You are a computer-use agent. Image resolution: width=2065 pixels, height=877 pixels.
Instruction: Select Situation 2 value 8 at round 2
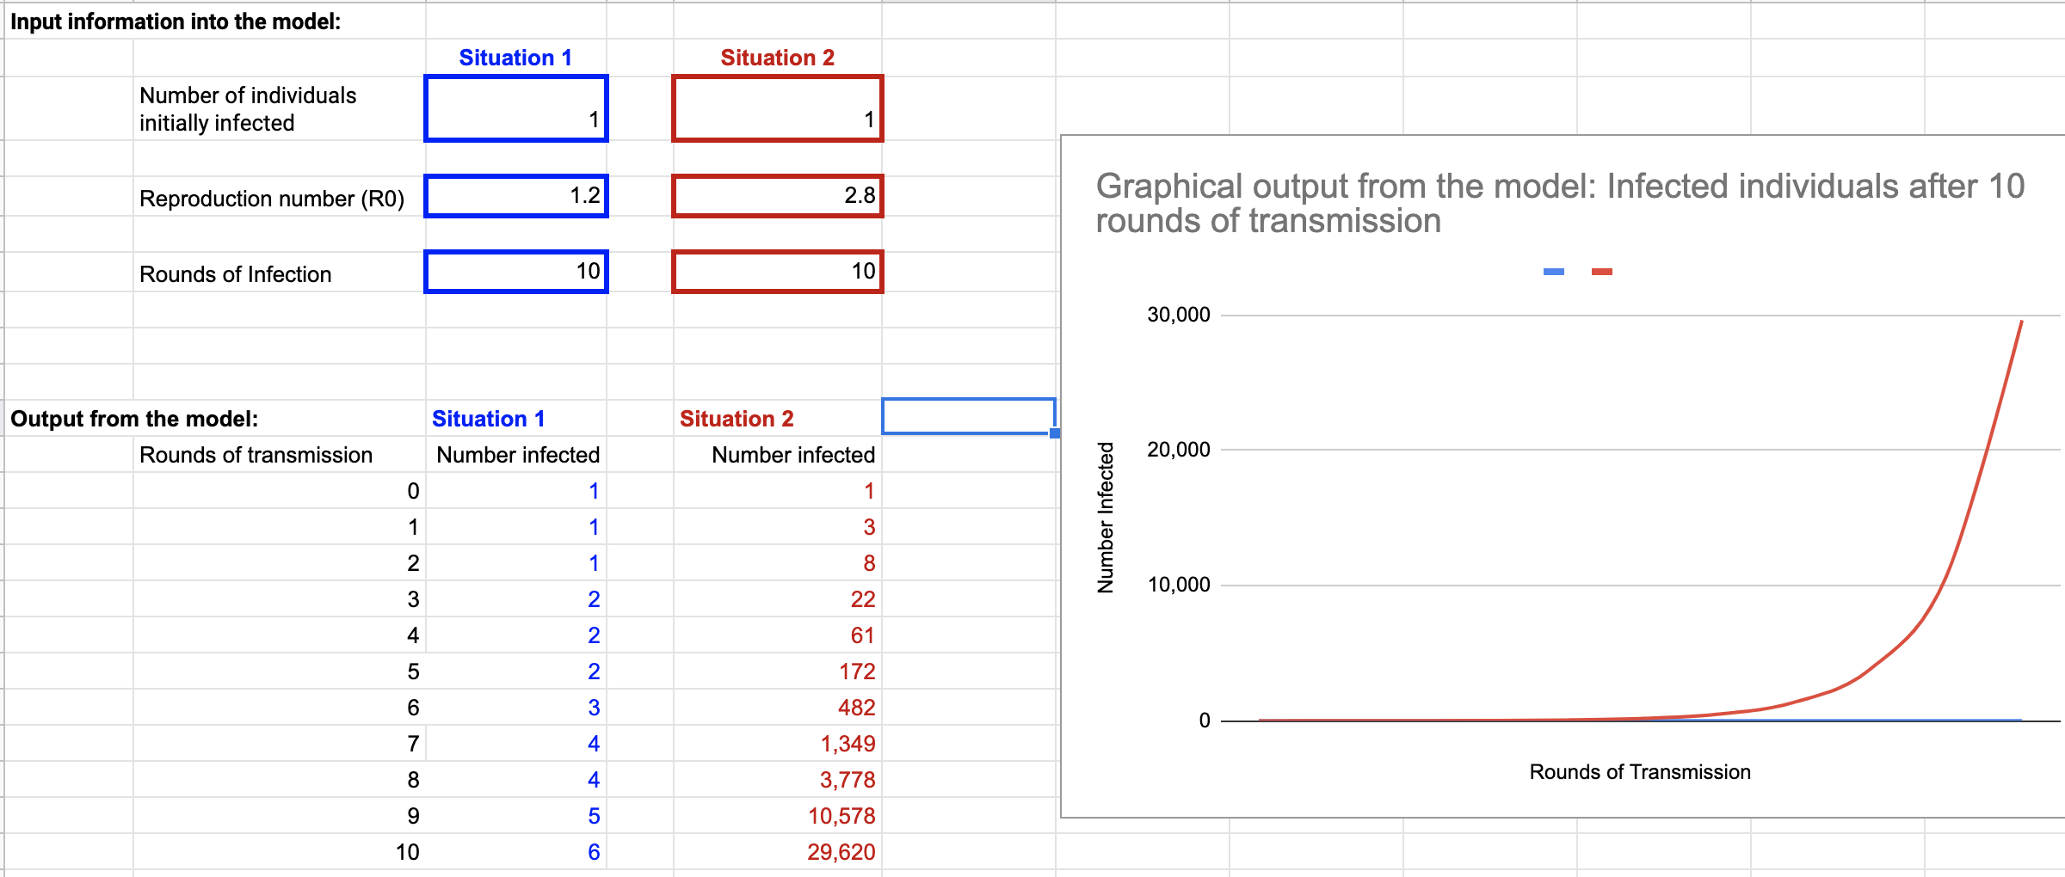(778, 563)
